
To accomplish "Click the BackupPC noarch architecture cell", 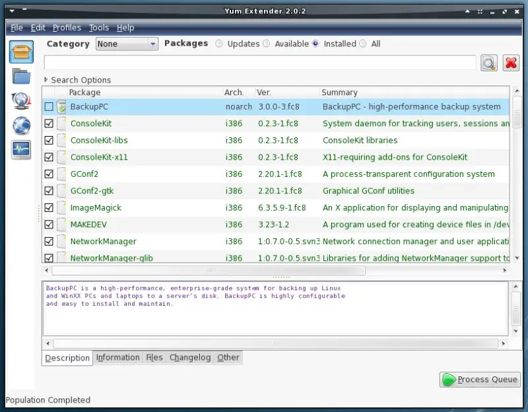I will coord(239,107).
